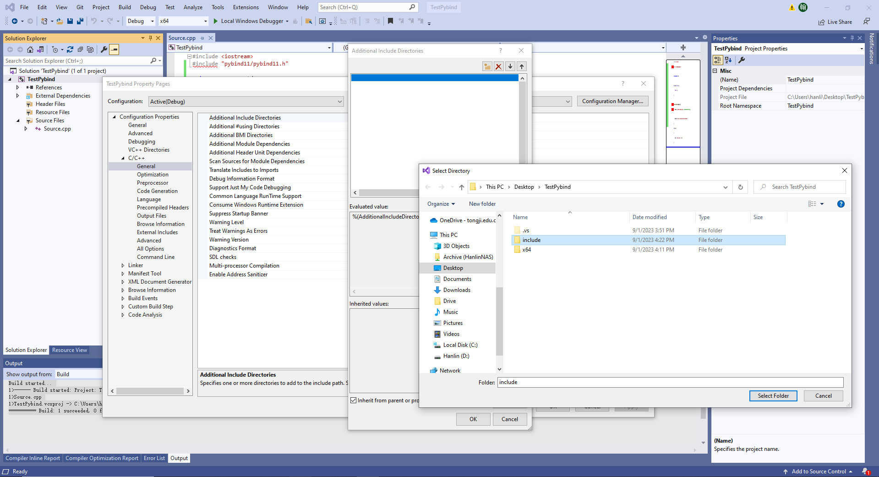Viewport: 879px width, 477px height.
Task: Select Downloads in the navigation pane
Action: 457,290
